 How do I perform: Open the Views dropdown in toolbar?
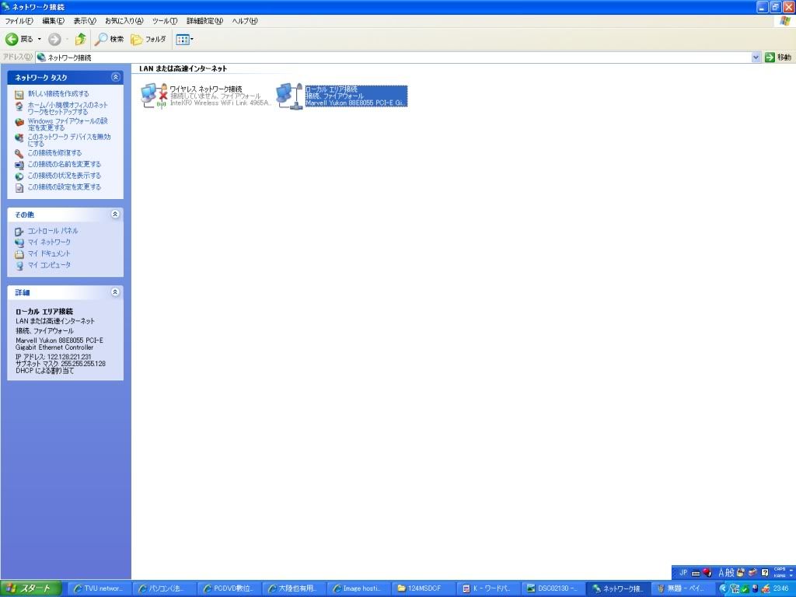[184, 39]
